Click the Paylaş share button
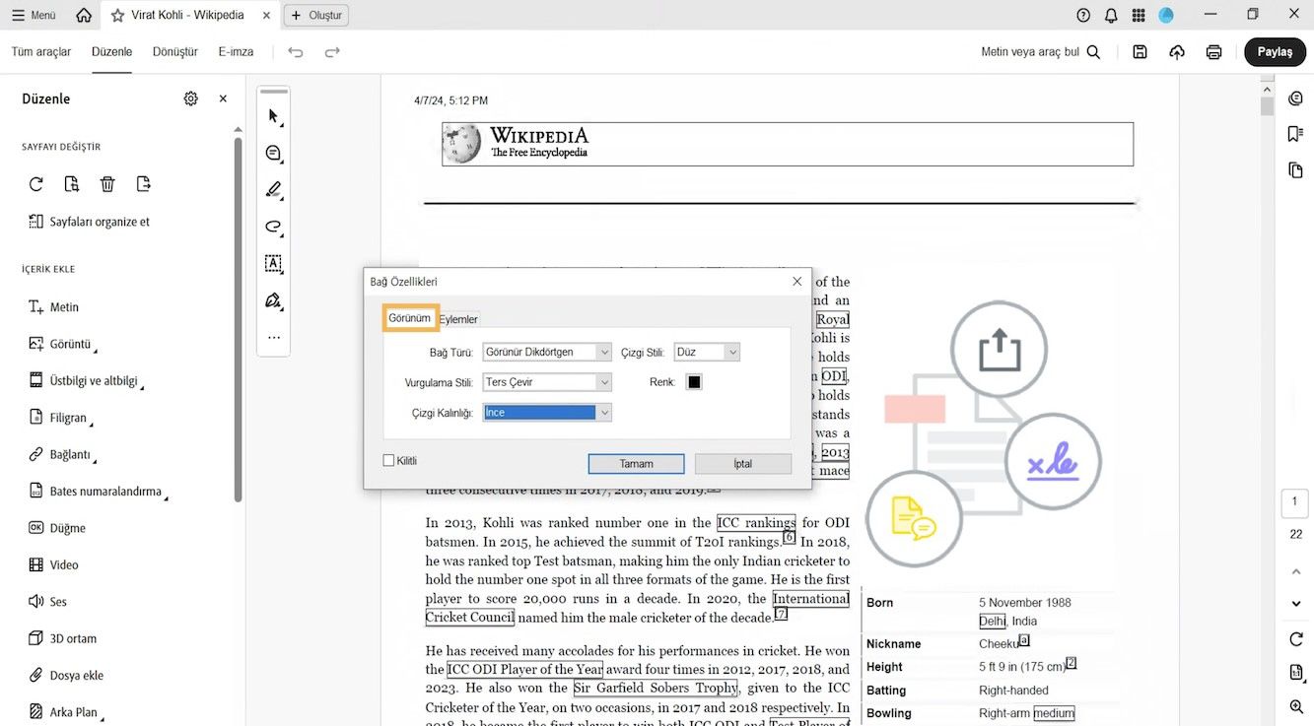The image size is (1314, 726). click(1275, 52)
